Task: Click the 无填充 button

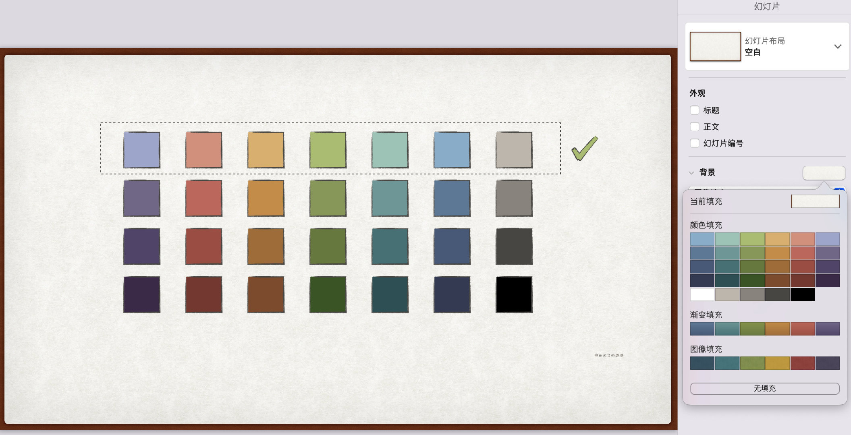Action: coord(764,388)
